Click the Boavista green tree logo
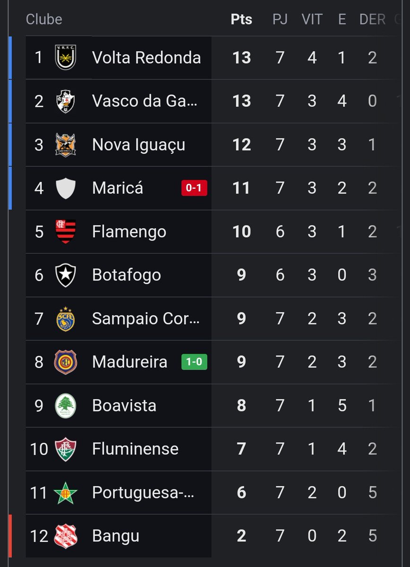Viewport: 410px width, 567px height. click(x=66, y=405)
